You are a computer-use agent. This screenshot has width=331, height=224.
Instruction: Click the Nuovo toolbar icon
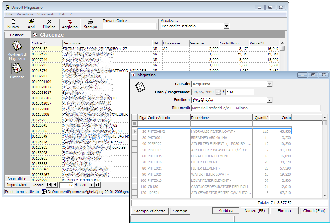pos(13,22)
